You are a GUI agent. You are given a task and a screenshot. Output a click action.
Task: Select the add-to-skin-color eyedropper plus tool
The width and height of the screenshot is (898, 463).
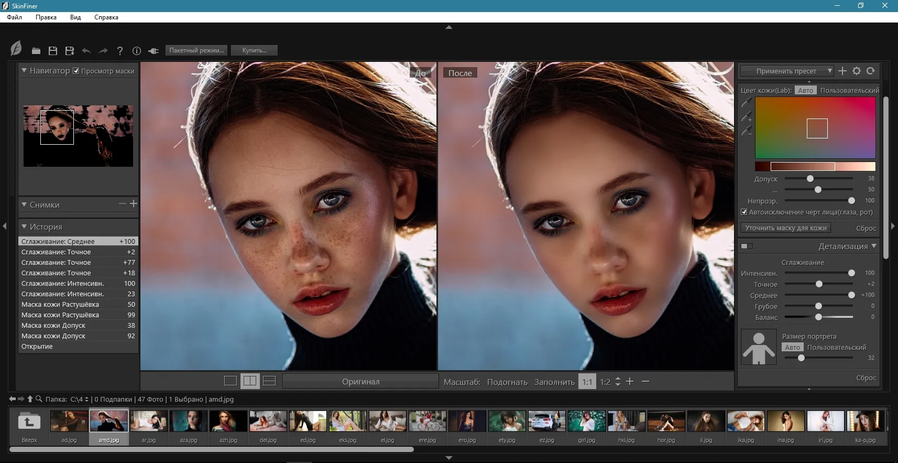click(747, 116)
